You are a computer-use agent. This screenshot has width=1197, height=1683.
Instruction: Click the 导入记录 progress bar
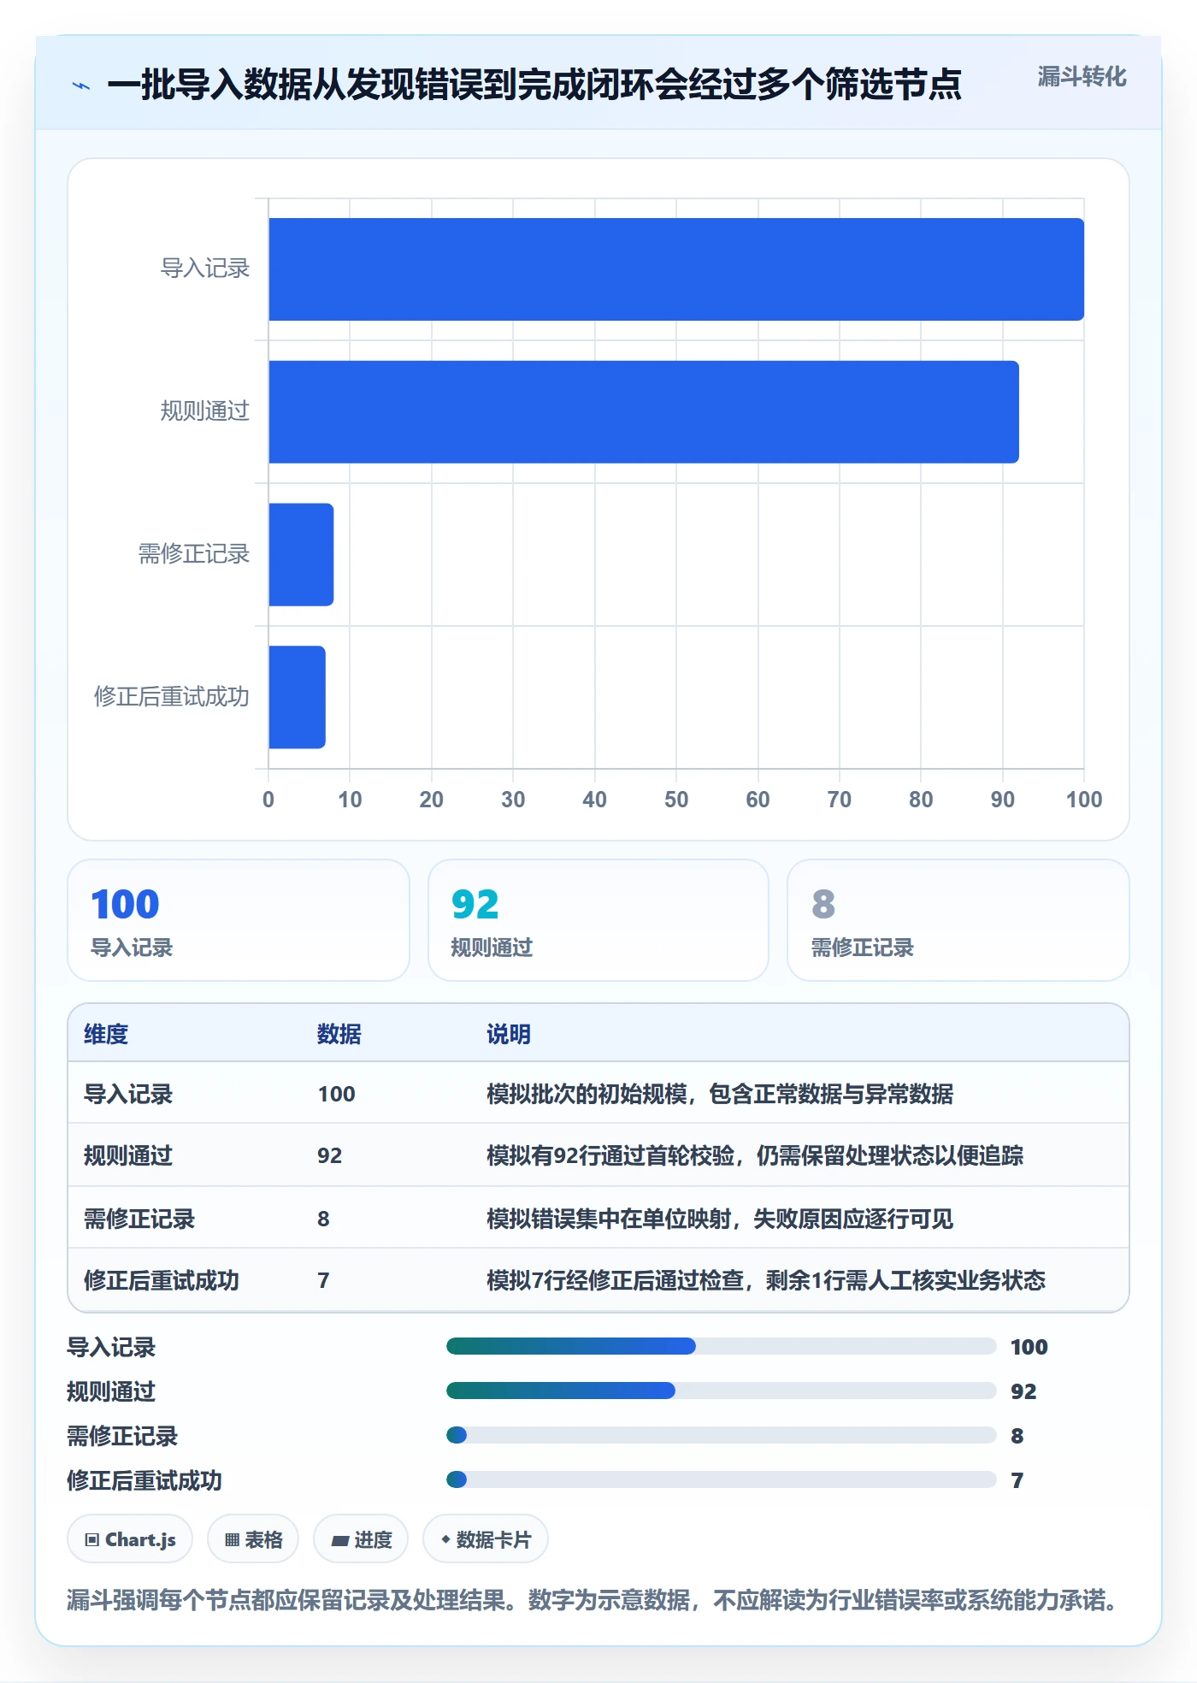point(721,1346)
